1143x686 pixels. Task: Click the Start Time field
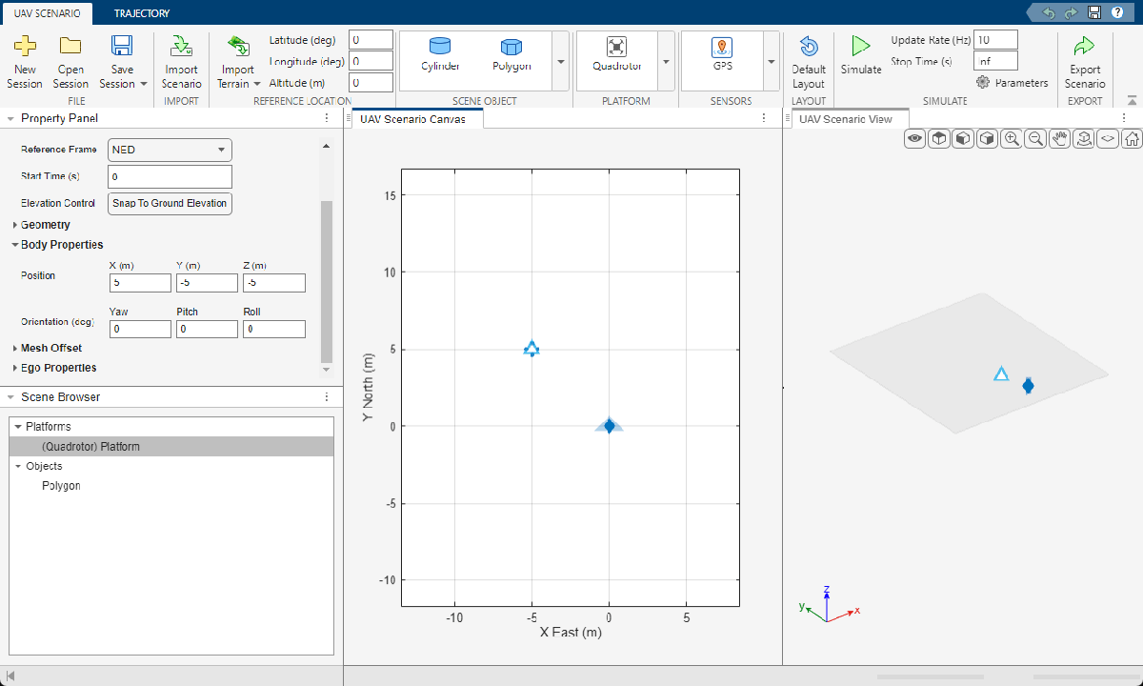click(170, 177)
